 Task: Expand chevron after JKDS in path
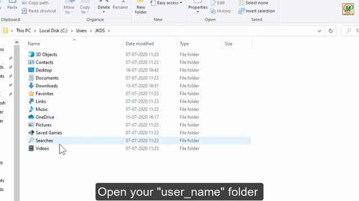(109, 31)
